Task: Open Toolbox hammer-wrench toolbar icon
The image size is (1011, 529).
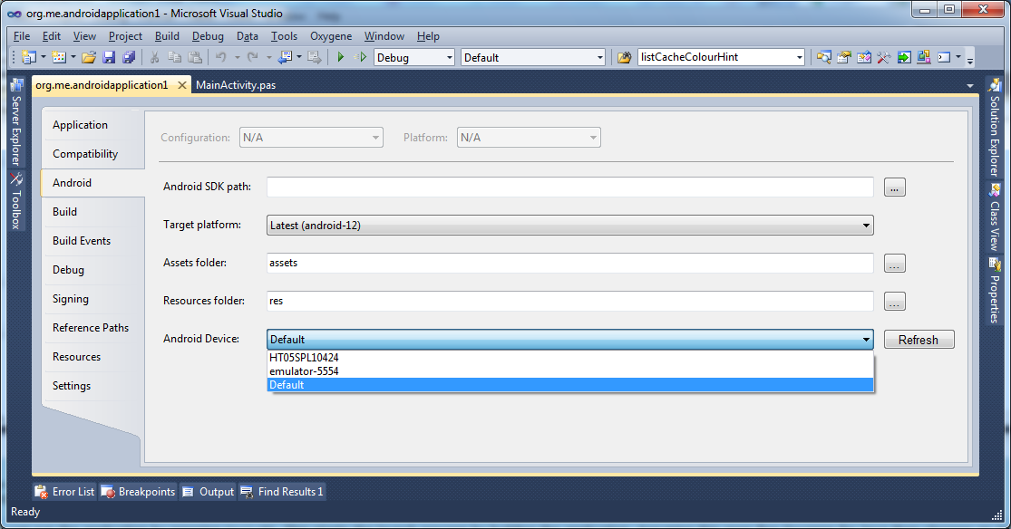Action: point(883,57)
